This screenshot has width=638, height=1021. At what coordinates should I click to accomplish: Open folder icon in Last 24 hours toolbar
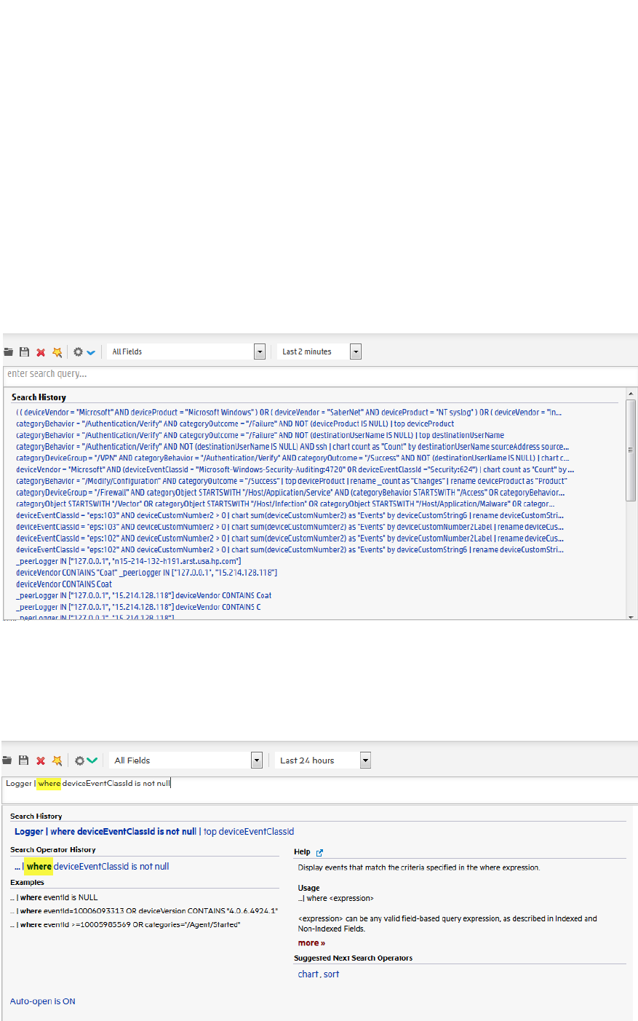coord(7,760)
